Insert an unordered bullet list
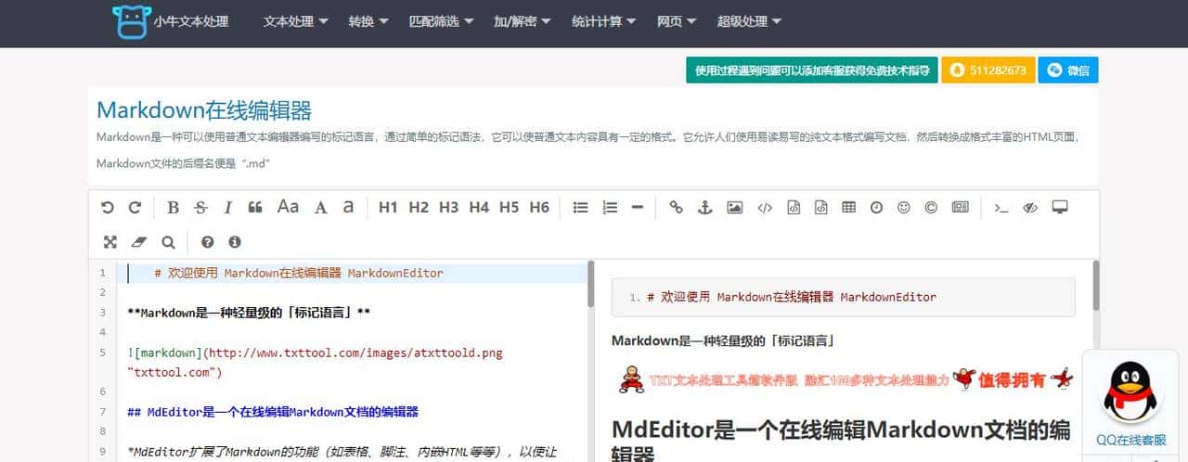 pyautogui.click(x=581, y=208)
